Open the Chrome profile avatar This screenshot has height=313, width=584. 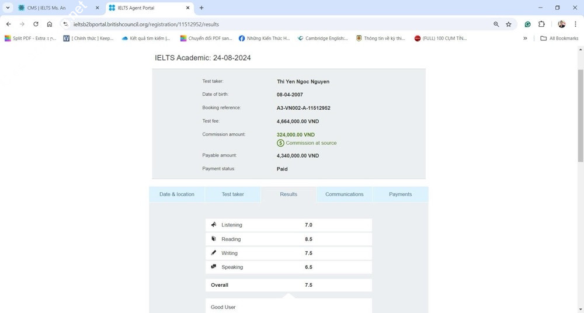[562, 25]
